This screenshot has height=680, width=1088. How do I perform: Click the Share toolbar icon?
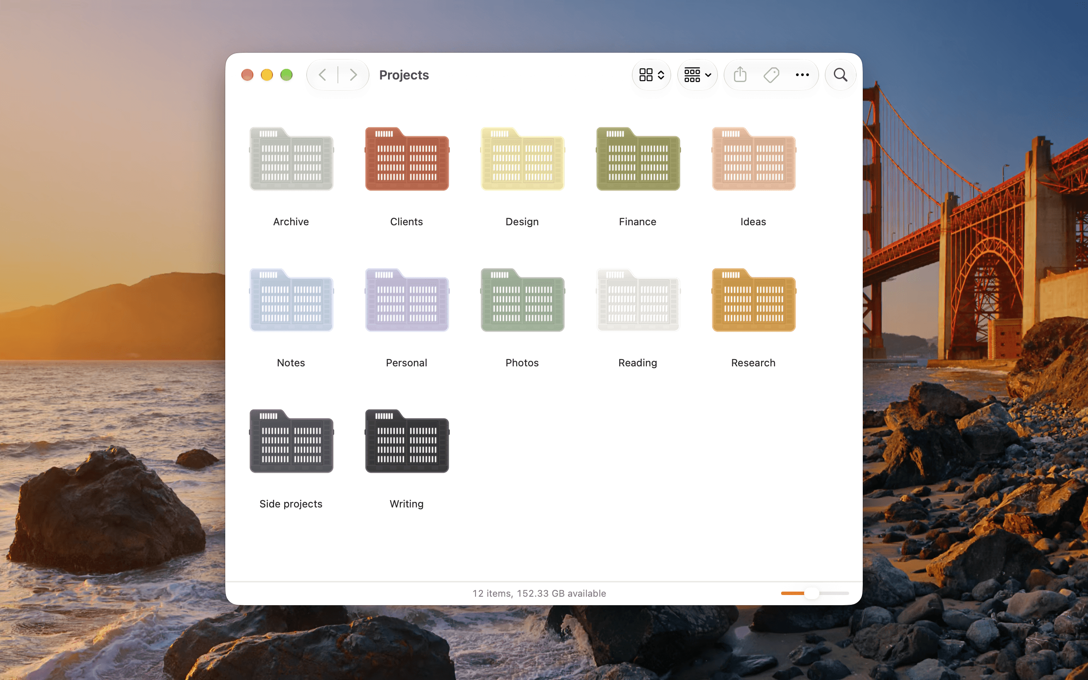pos(740,74)
